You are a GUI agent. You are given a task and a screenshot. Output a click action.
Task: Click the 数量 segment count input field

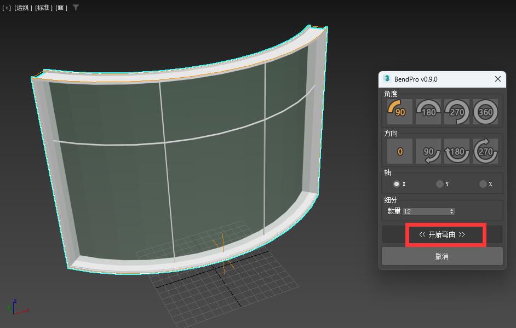click(x=425, y=211)
